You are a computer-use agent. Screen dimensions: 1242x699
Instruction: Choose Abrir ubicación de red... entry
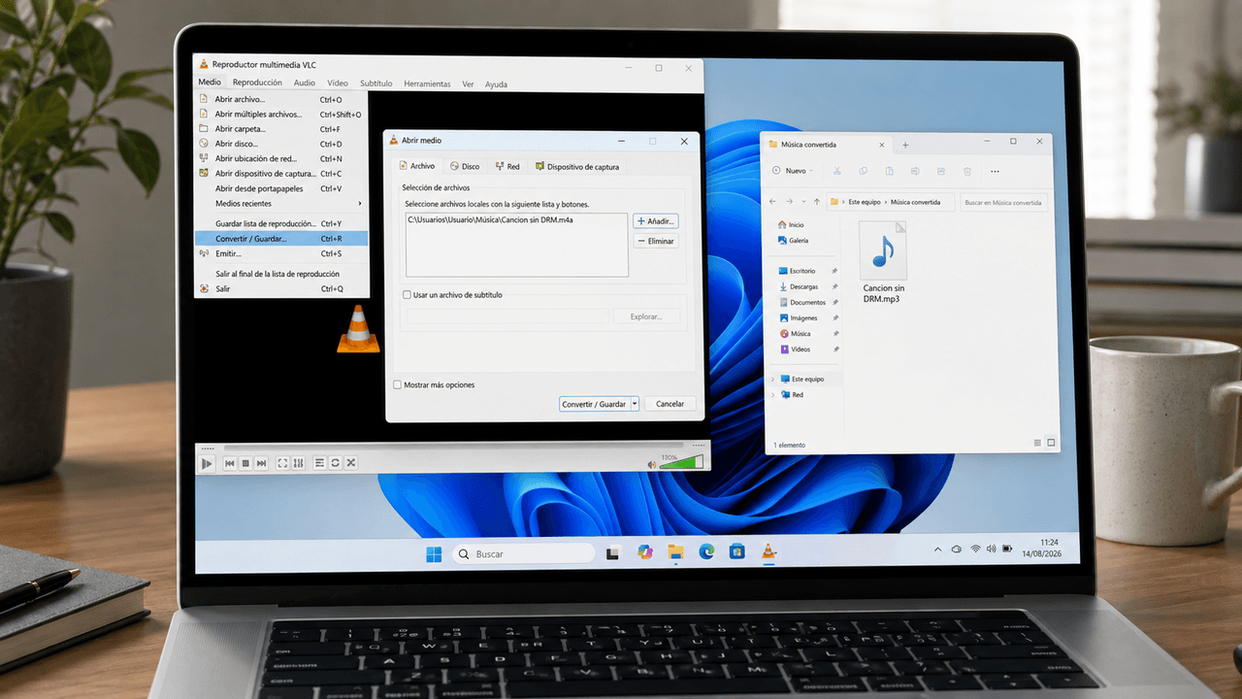coord(281,158)
